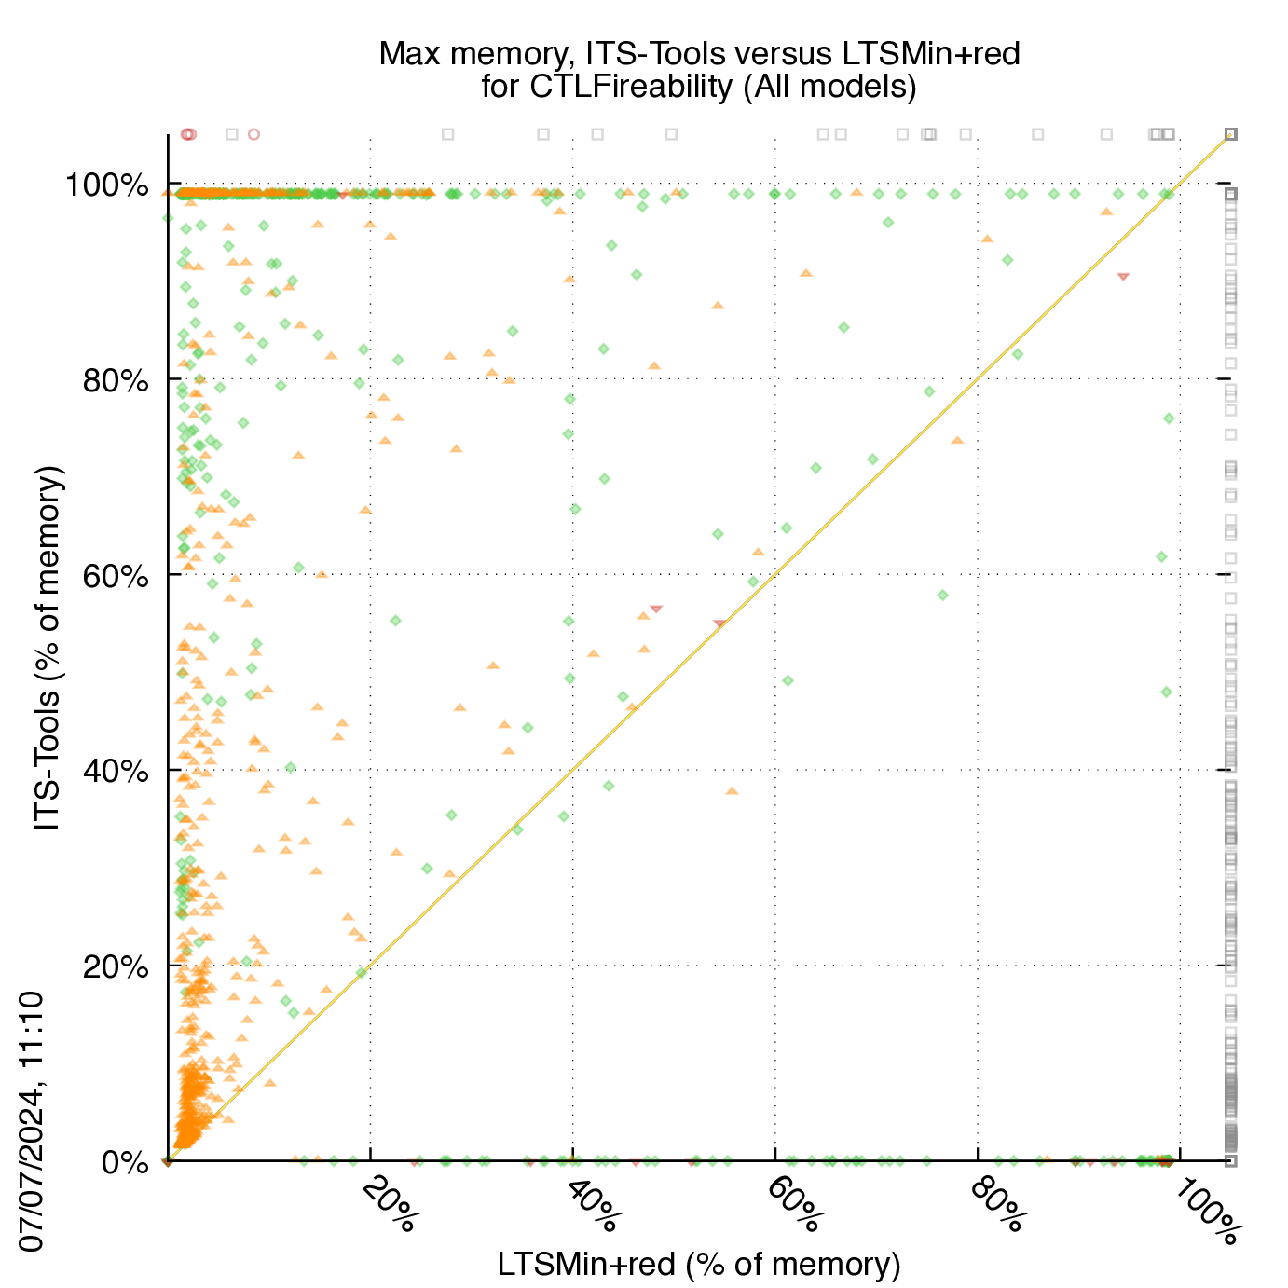Click the x-axis tick label '20%'
This screenshot has height=1288, width=1288.
pyautogui.click(x=388, y=1205)
